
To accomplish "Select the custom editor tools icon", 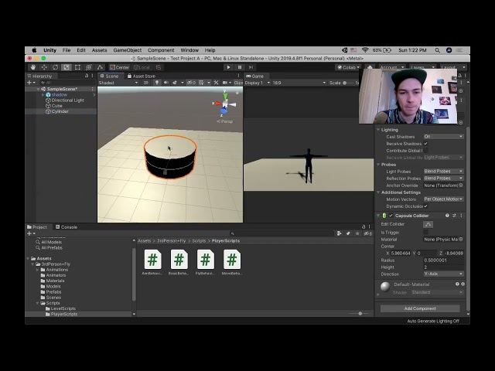I will point(100,67).
